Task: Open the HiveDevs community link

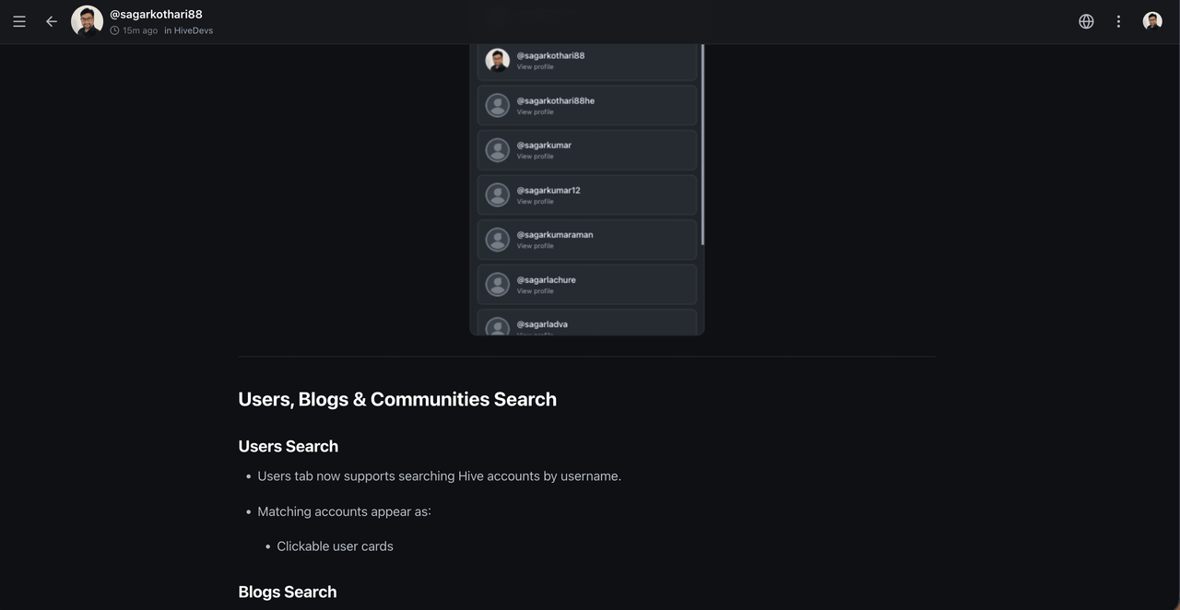Action: 194,30
